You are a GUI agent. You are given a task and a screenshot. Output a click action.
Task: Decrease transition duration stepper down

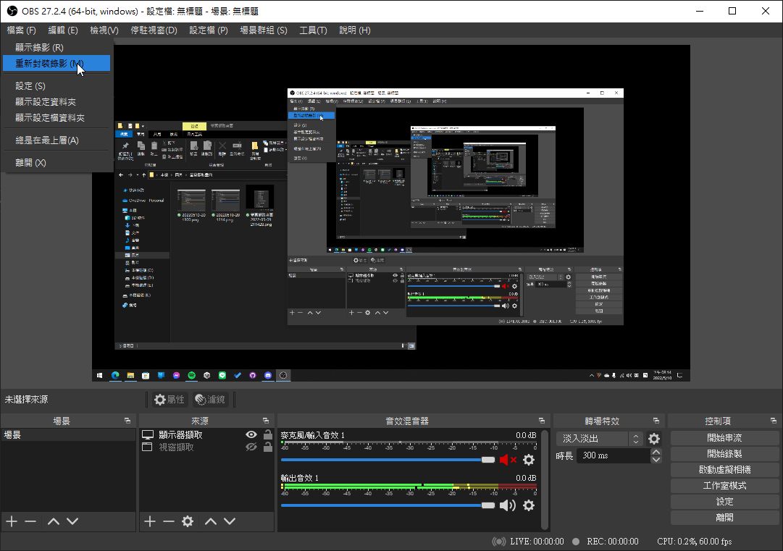click(656, 460)
